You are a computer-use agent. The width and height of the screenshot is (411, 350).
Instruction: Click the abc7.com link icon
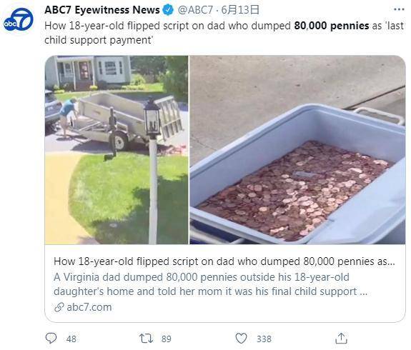[59, 307]
